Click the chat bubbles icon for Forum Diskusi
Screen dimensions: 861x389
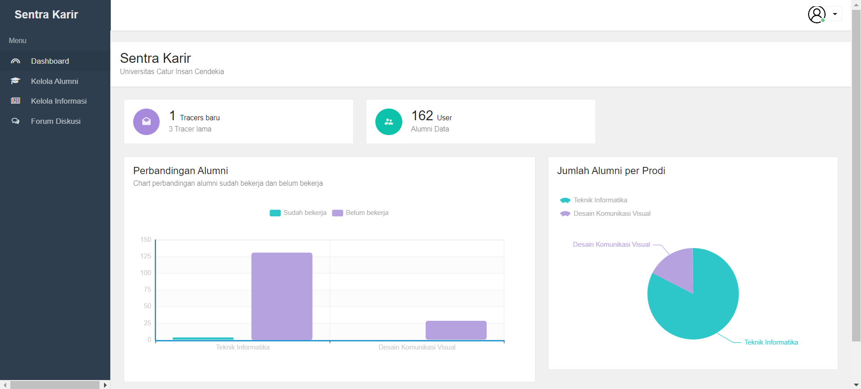point(16,121)
